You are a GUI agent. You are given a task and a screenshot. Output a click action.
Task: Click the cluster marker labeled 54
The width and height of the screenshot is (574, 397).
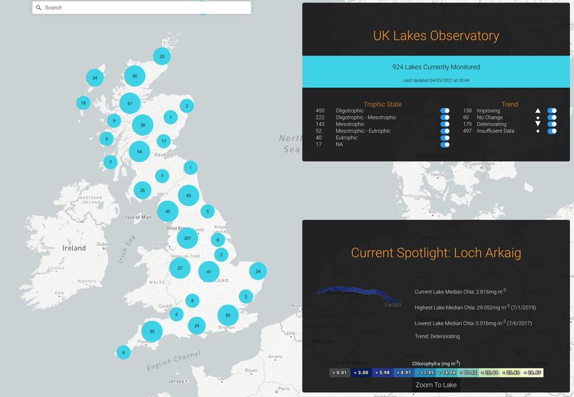pos(140,151)
